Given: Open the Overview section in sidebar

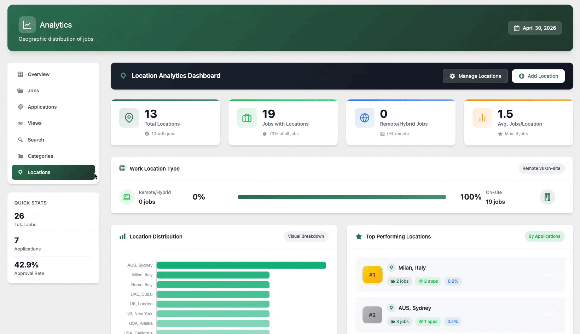Looking at the screenshot, I should pos(39,74).
